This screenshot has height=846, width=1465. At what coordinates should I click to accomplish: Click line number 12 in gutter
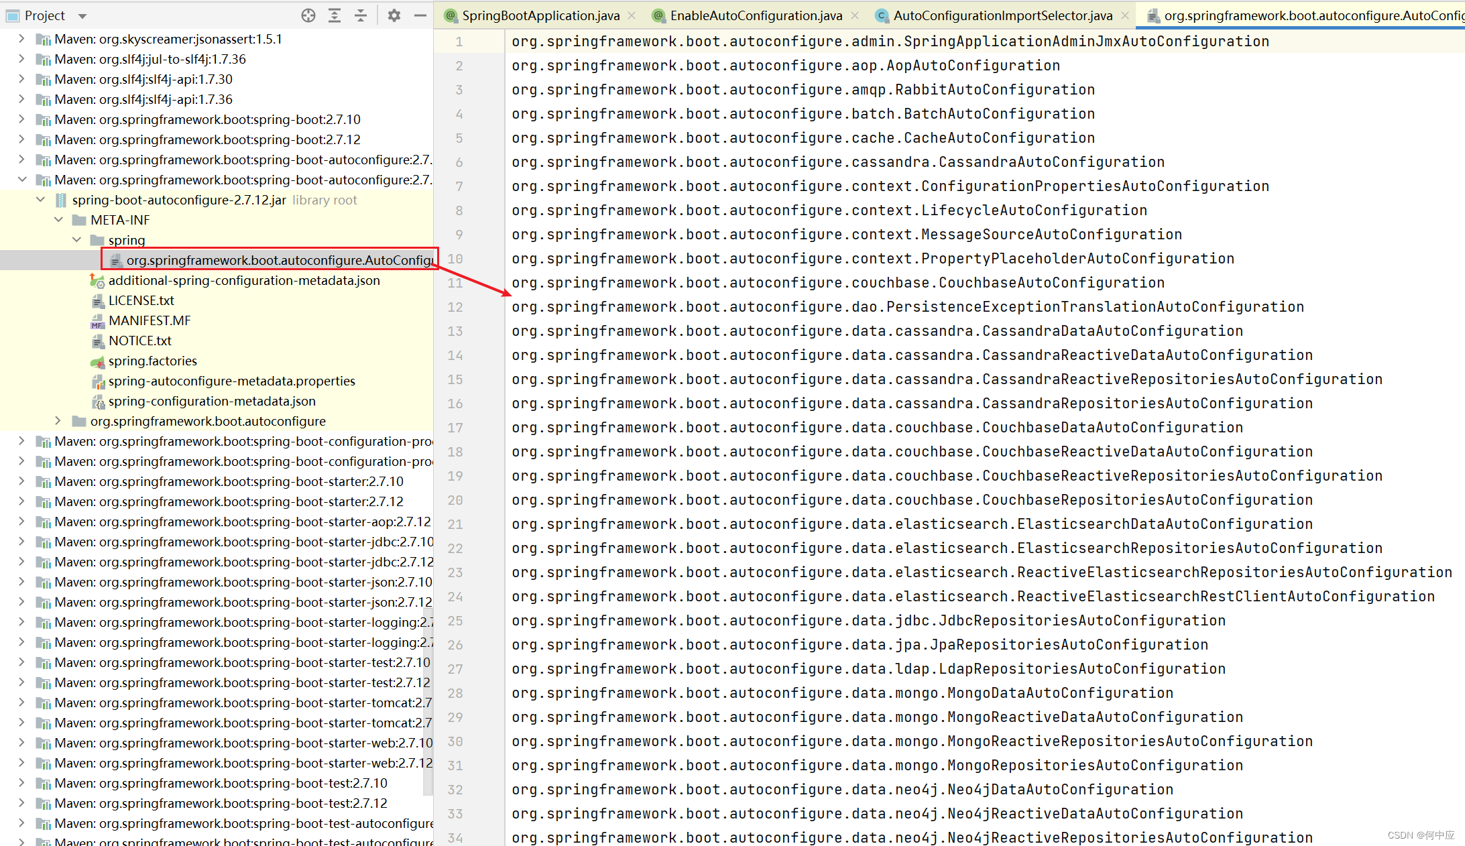pyautogui.click(x=455, y=307)
